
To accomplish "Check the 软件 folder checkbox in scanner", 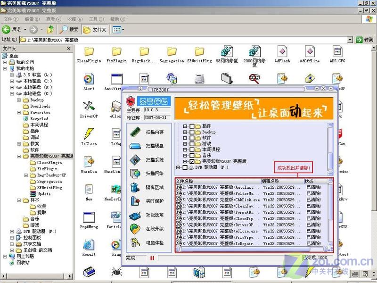I will [x=192, y=138].
